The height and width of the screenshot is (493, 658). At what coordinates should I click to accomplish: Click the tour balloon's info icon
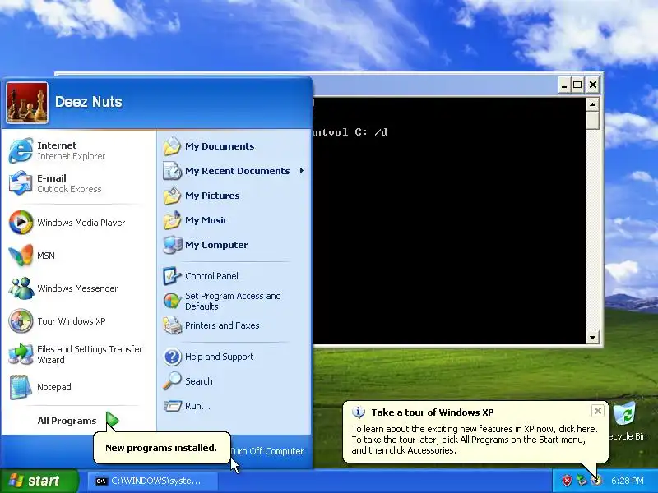(x=358, y=412)
